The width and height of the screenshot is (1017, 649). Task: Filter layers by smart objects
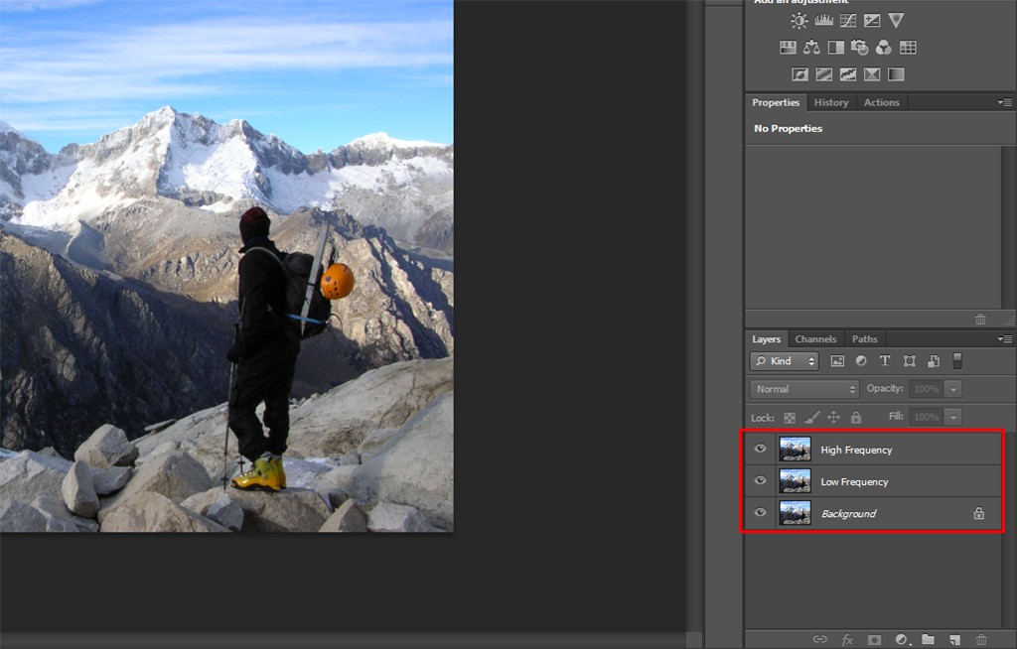[x=934, y=361]
